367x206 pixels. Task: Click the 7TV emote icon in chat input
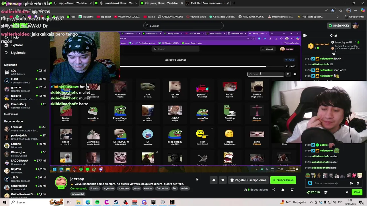pyautogui.click(x=351, y=183)
